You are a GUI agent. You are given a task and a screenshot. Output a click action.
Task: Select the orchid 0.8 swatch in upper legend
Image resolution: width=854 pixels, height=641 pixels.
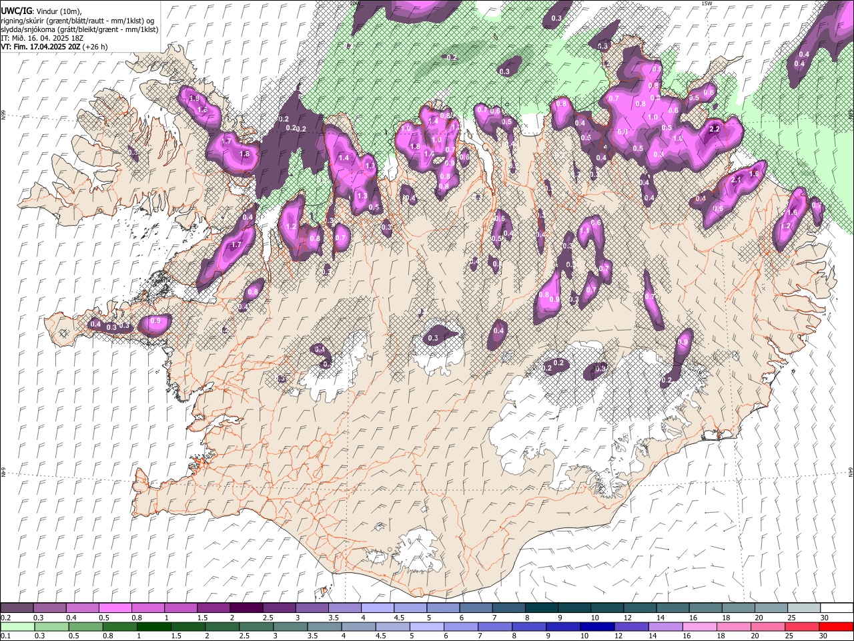(x=148, y=608)
